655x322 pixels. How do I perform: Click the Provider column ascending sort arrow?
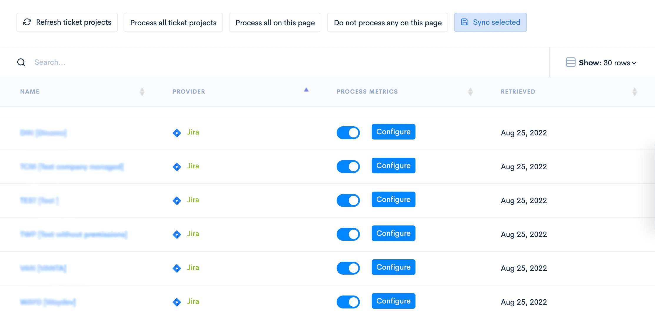point(306,90)
